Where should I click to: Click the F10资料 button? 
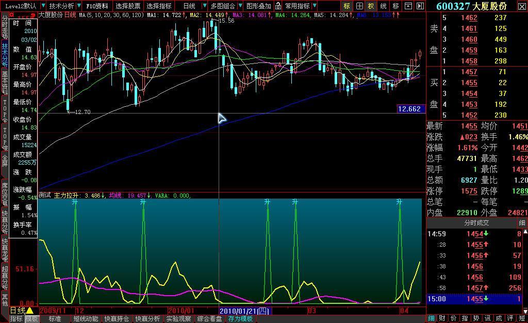pos(97,6)
